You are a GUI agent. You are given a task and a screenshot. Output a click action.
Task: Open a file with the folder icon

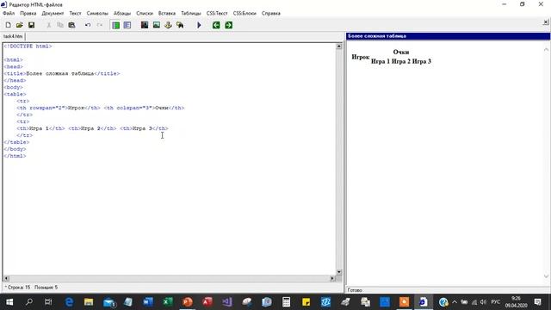click(20, 25)
